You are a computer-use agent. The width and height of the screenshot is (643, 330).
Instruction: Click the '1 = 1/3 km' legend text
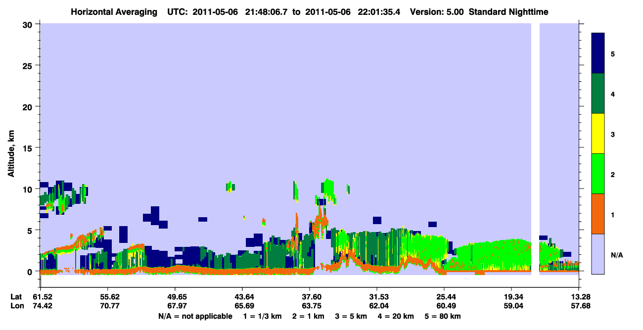click(x=263, y=316)
